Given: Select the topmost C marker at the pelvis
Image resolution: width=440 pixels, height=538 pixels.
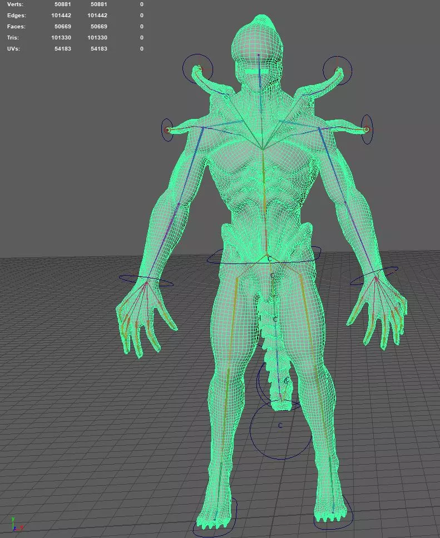Looking at the screenshot, I should (x=269, y=259).
